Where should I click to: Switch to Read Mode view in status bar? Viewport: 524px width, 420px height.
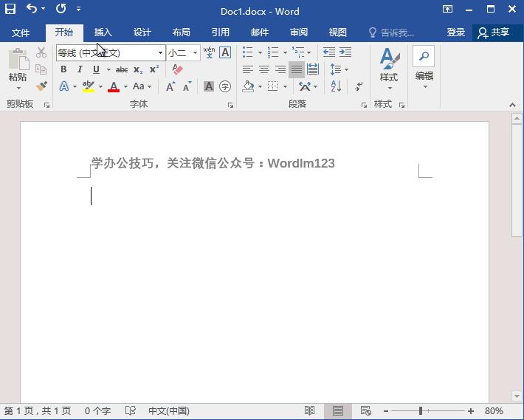tap(309, 410)
